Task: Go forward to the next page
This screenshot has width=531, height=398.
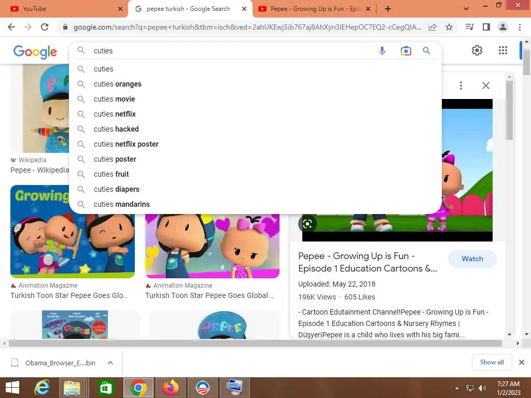Action: [28, 27]
